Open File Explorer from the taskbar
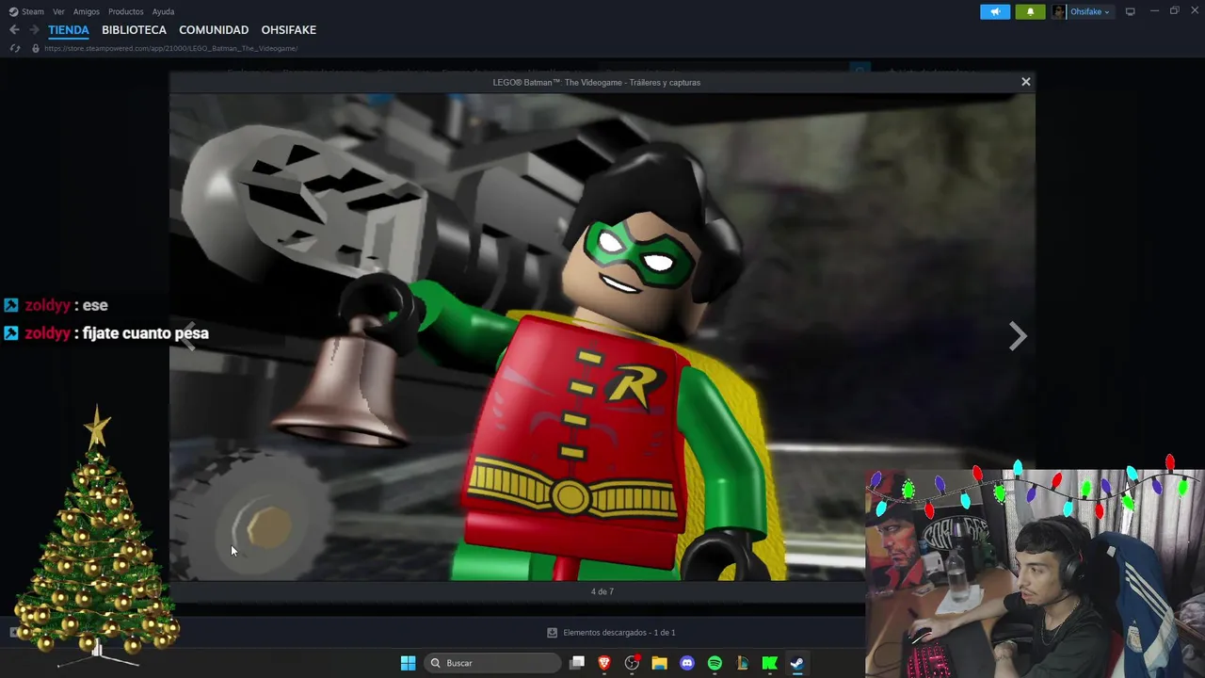 659,663
